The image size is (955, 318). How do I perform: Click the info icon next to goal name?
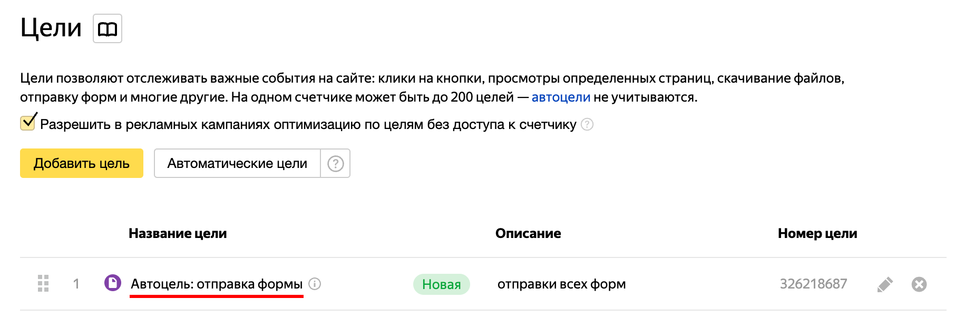point(315,284)
